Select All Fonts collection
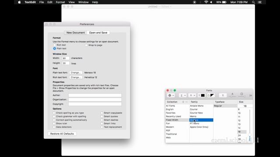Image resolution: width=280 pixels, height=157 pixels. coord(177,106)
